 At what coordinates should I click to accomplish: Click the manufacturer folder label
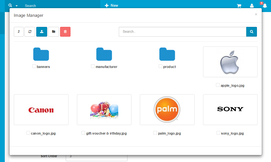pos(106,67)
